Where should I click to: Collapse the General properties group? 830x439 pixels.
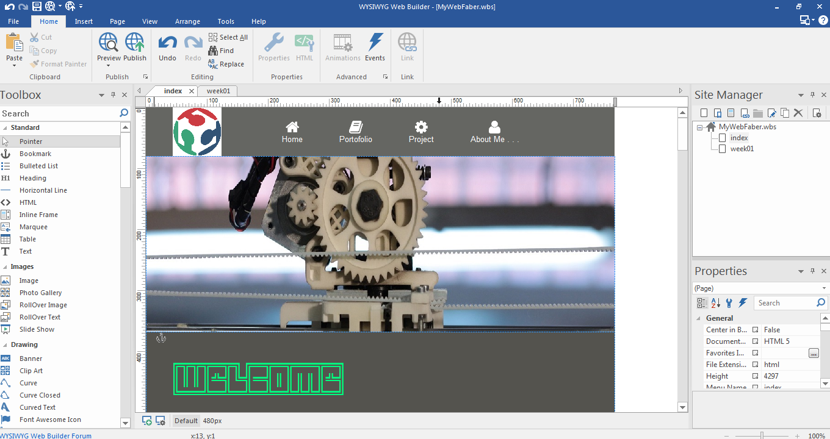(x=699, y=318)
